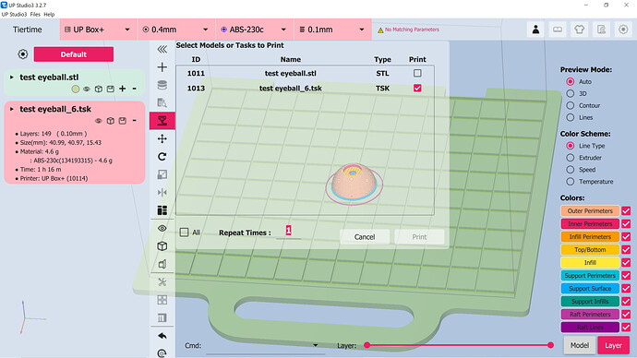Click the Cancel button
637x358 pixels.
point(365,236)
